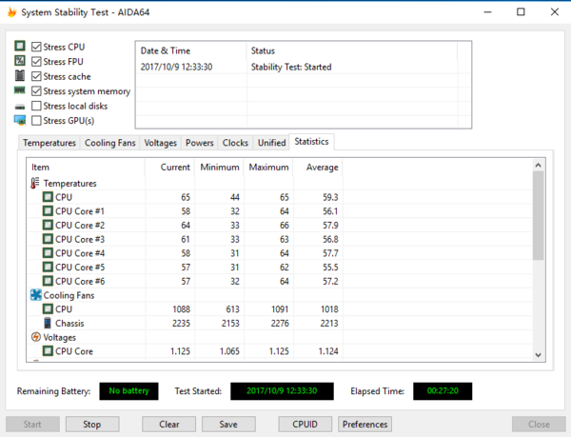Save the test results

coord(228,425)
